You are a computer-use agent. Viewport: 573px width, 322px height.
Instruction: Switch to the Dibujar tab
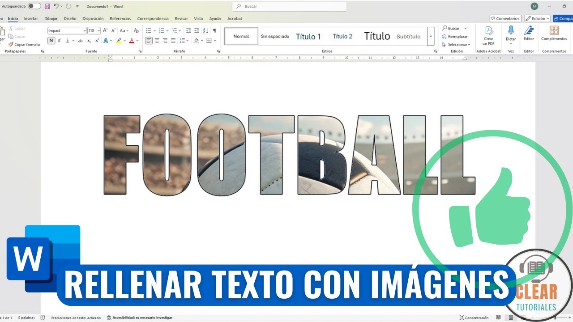click(x=51, y=19)
